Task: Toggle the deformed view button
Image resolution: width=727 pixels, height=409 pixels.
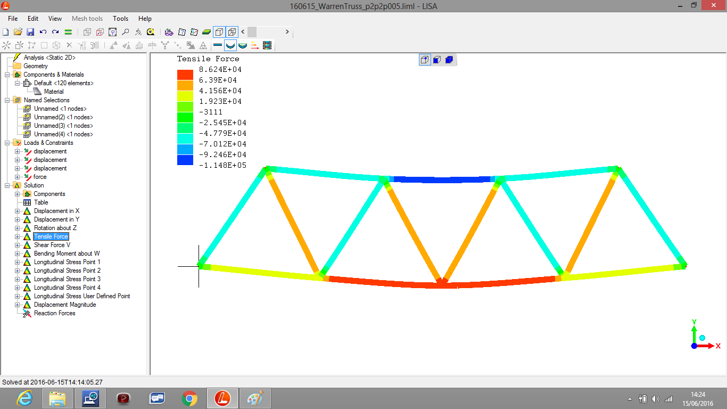Action: coord(230,46)
